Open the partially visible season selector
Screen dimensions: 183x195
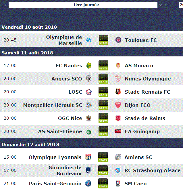point(181,5)
